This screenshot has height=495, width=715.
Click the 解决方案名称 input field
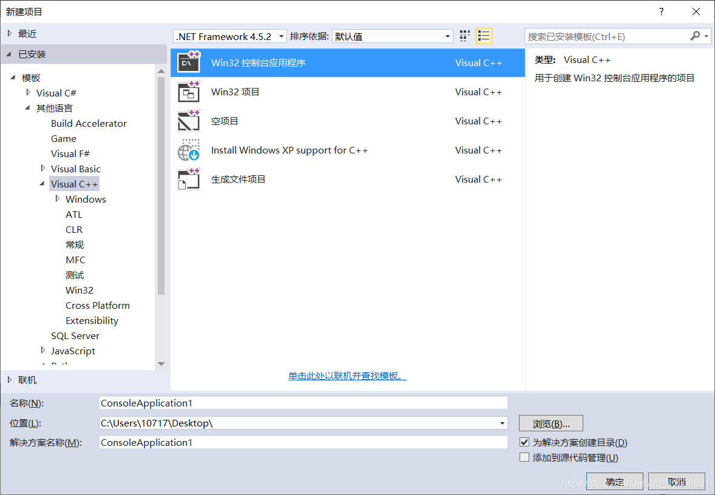point(303,442)
